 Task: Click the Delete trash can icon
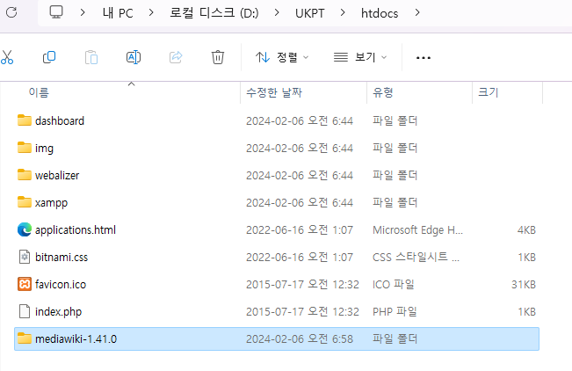[218, 57]
